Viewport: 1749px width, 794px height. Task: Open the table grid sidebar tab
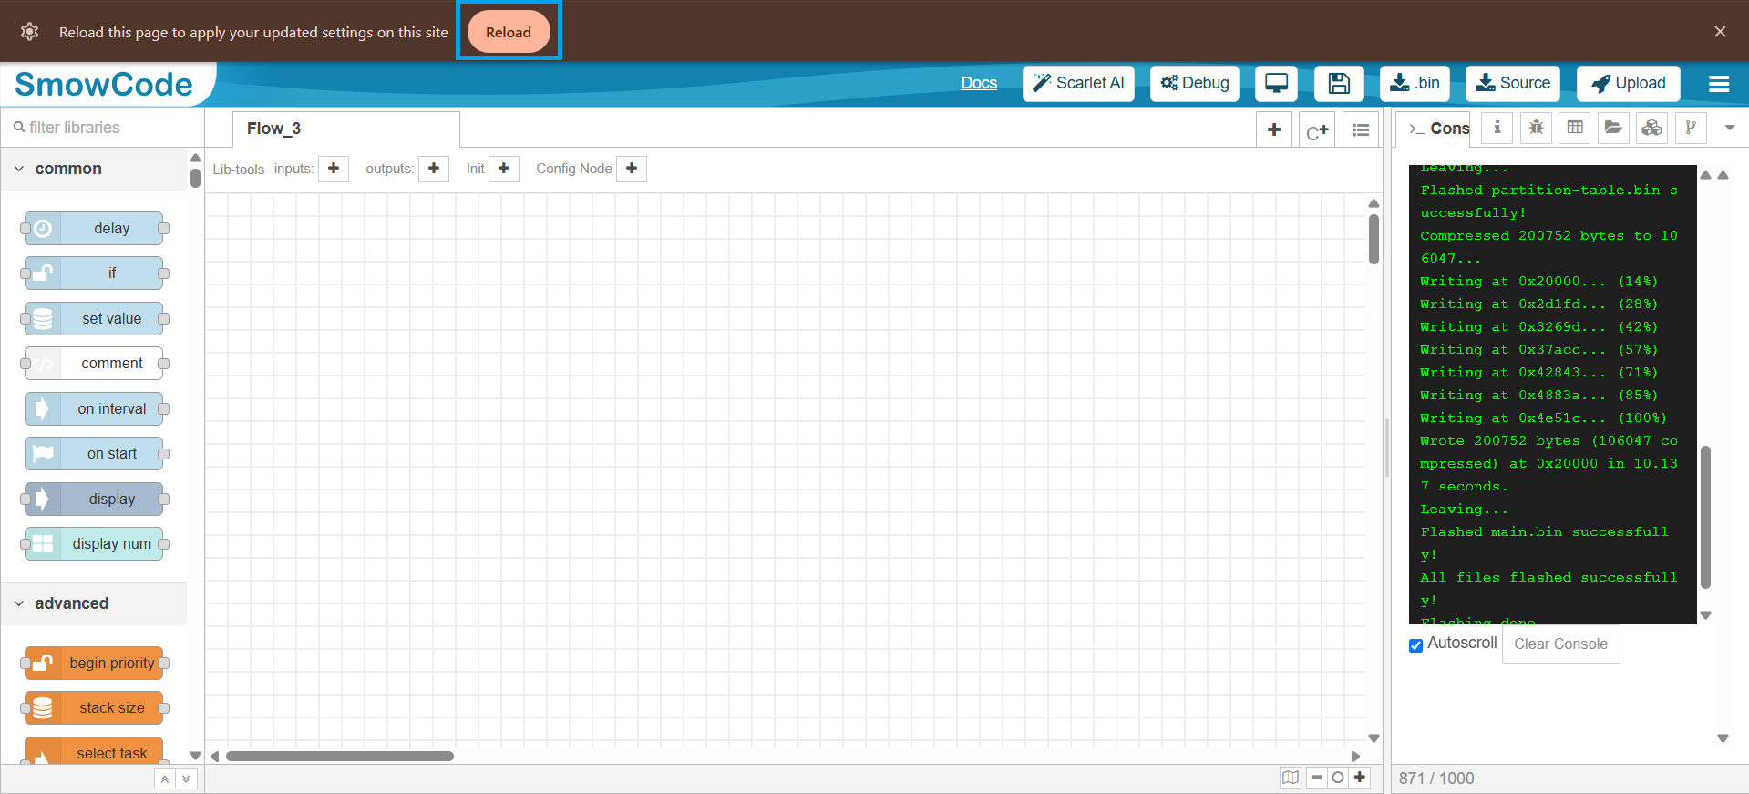pyautogui.click(x=1575, y=128)
